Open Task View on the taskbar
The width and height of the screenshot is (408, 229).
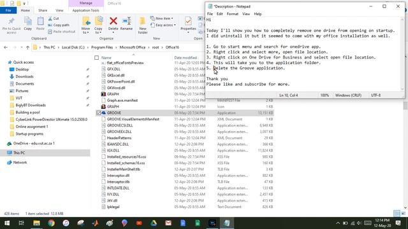tap(22, 223)
